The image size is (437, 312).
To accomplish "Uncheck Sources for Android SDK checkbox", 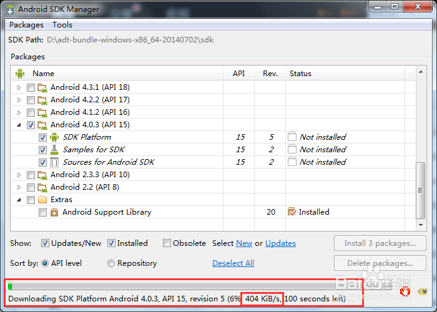I will (42, 162).
